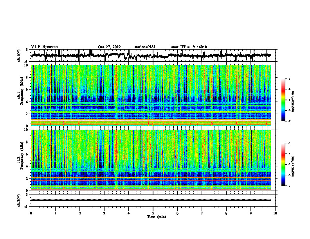Click time tick label "6" on x-axis
Viewport: 310px width, 239px height.
(178, 213)
